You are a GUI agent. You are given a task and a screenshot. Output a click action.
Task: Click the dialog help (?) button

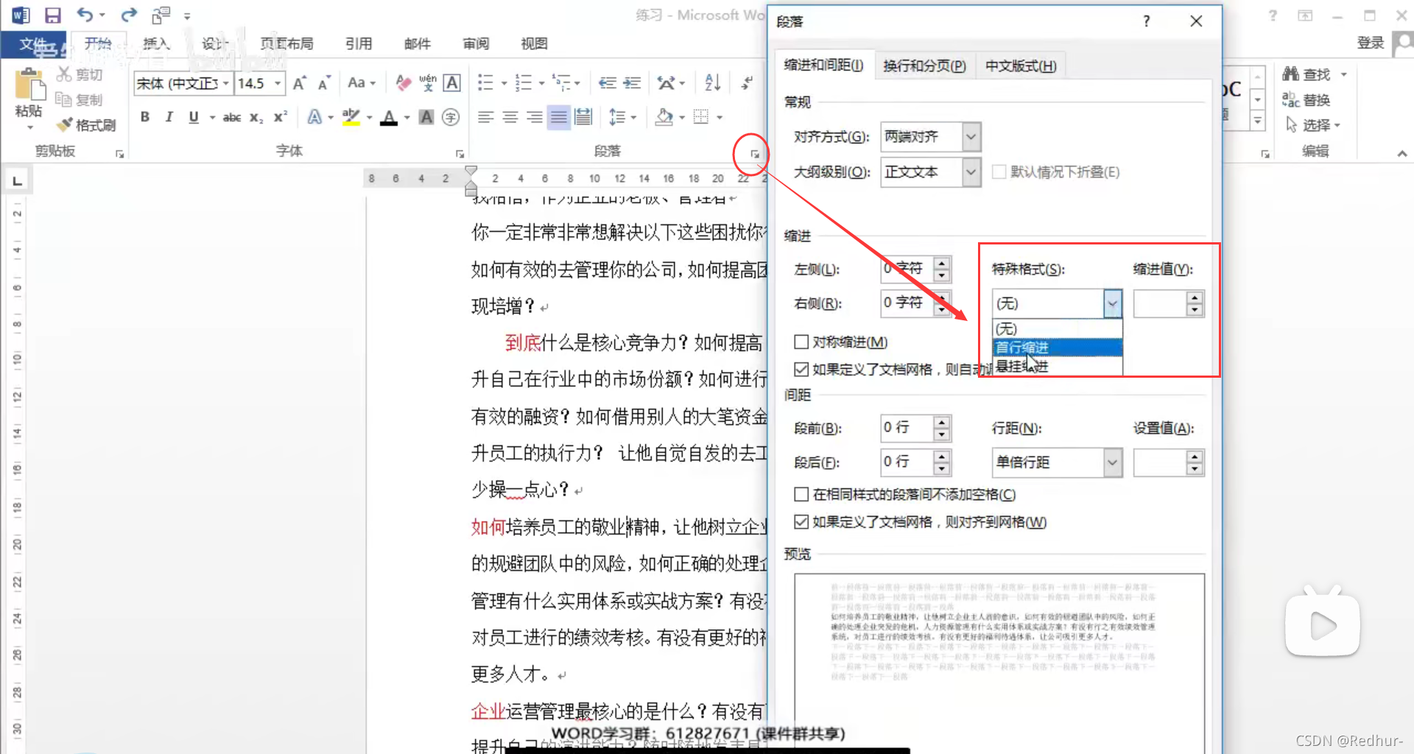[x=1146, y=21]
